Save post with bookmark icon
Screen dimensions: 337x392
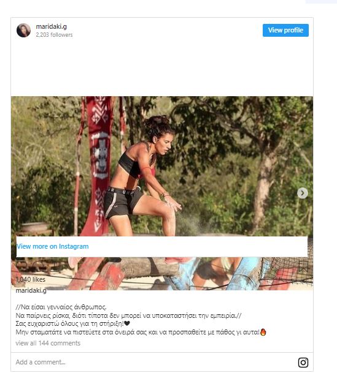303,266
